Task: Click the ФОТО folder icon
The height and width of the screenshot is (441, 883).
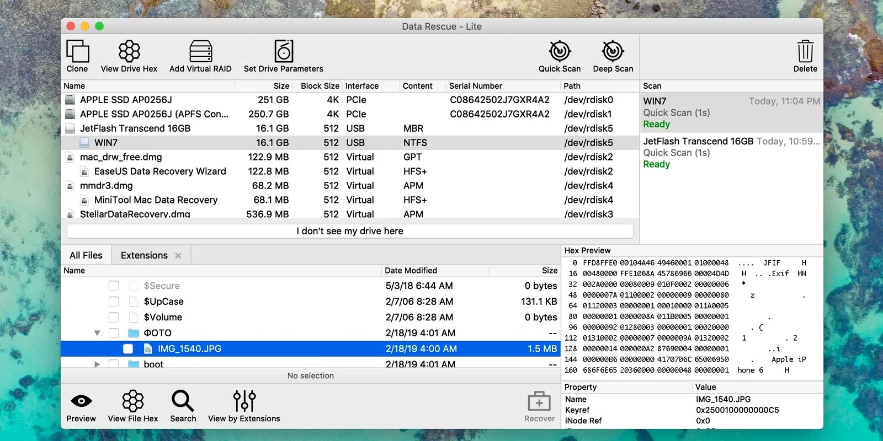Action: (134, 333)
